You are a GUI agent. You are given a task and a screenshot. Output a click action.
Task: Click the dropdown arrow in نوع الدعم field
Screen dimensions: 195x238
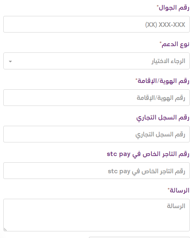point(10,61)
